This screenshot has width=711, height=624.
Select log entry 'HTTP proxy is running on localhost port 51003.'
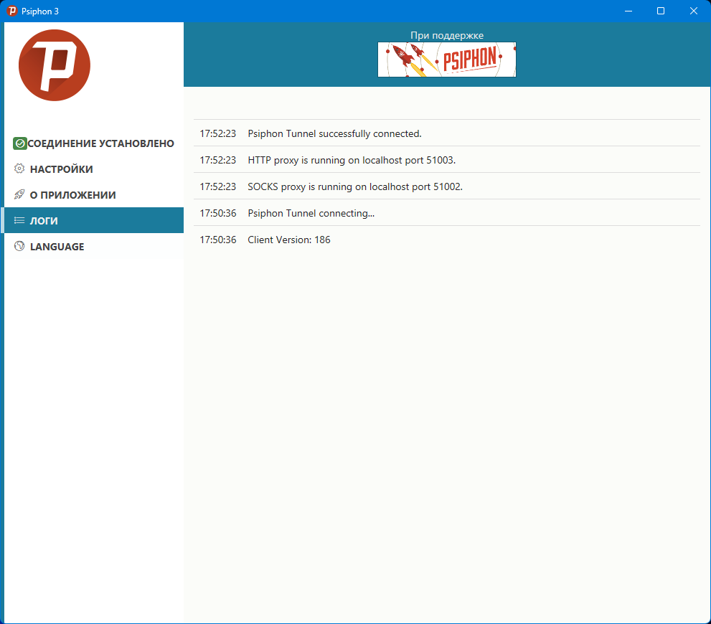tap(447, 159)
